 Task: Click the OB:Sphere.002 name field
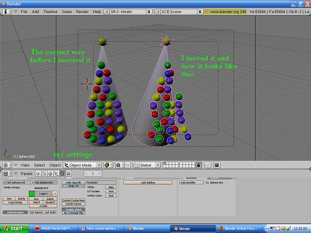tap(46, 183)
